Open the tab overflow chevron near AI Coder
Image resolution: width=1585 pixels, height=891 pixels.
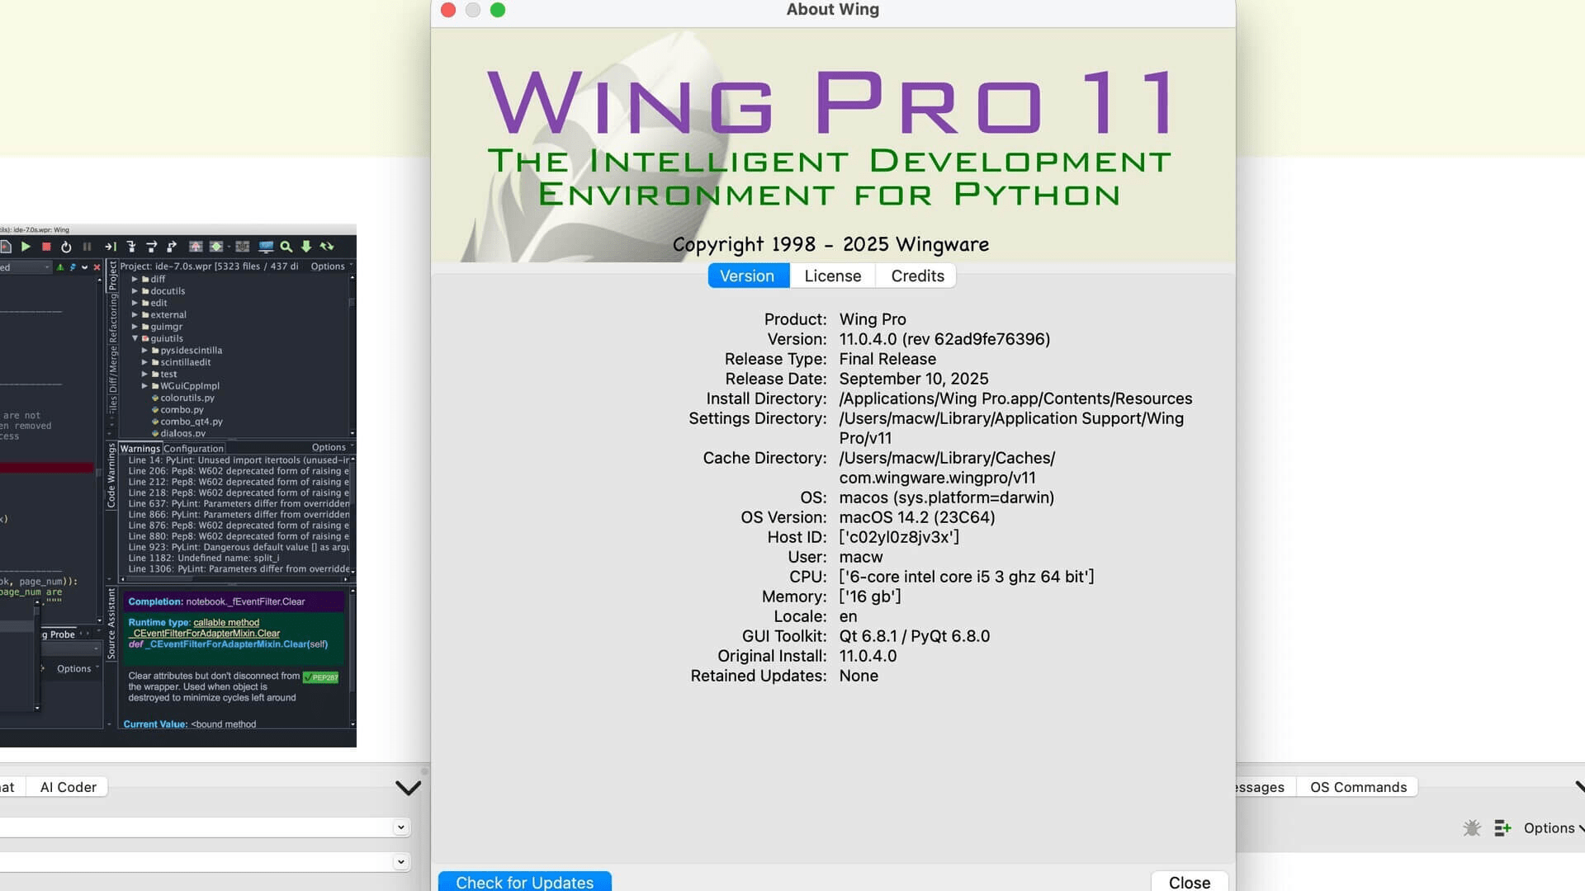click(408, 788)
